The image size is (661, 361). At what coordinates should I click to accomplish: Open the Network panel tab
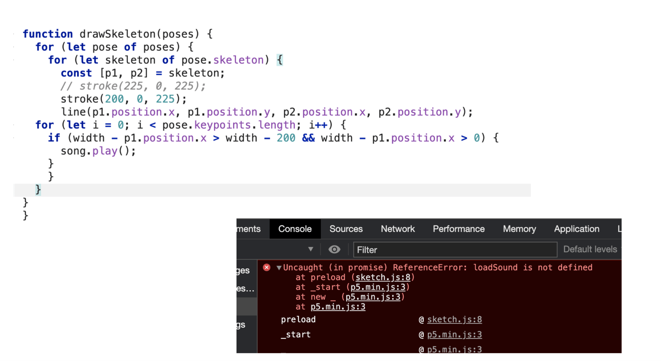(x=397, y=229)
